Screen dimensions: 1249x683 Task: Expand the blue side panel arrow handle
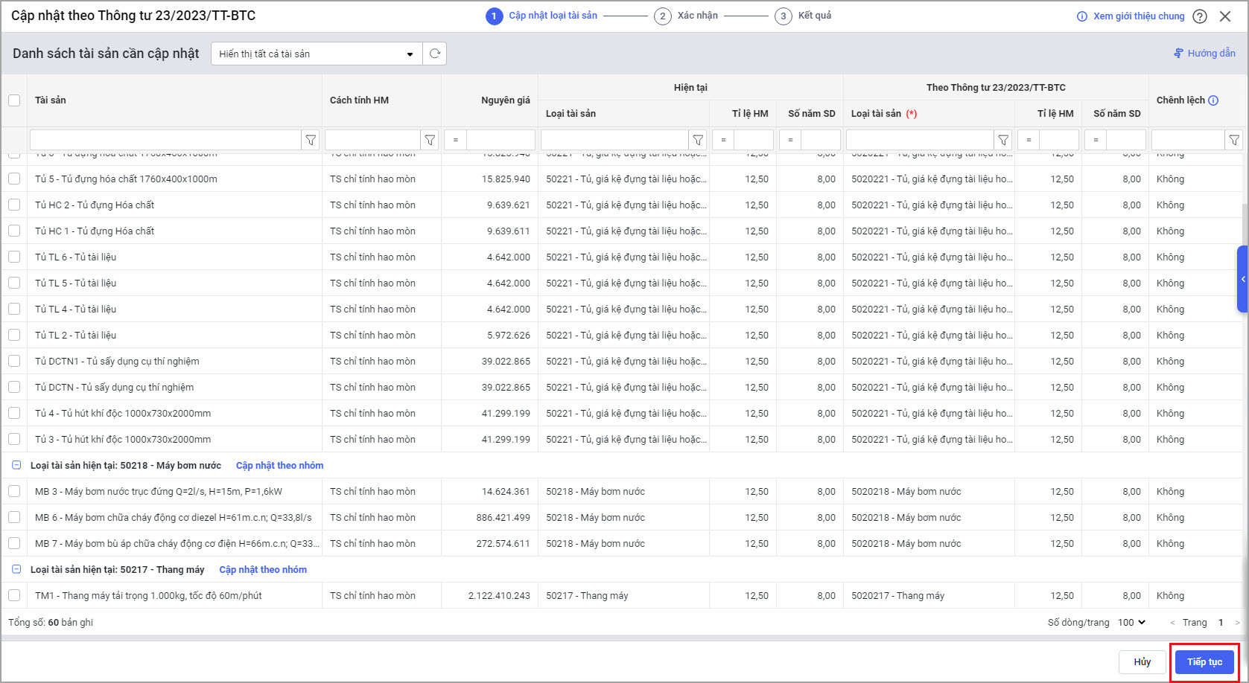point(1242,279)
